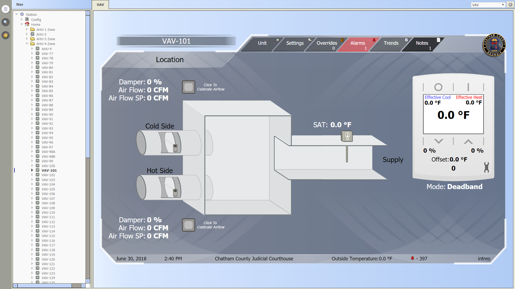Screen dimensions: 515x289
Task: Select VAV-85 in the navigation tree
Action: click(47, 91)
